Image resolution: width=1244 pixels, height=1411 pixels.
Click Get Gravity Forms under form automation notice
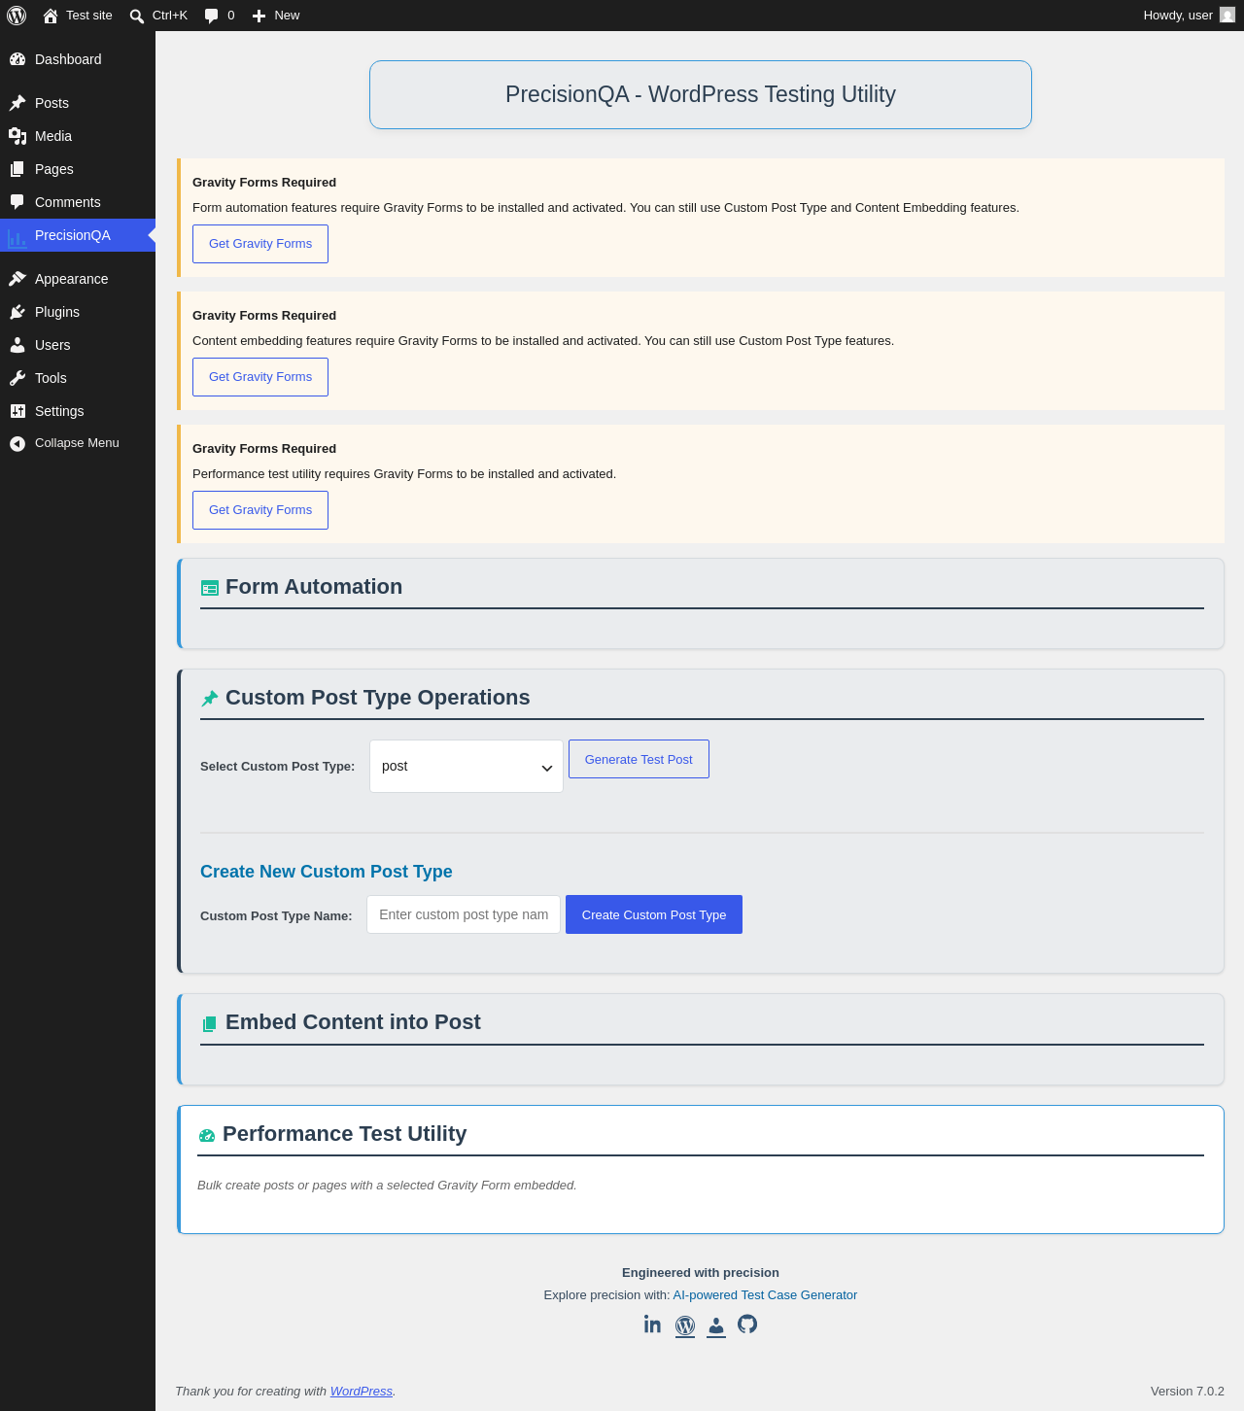[x=260, y=244]
